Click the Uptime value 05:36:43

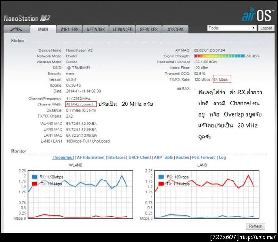tap(73, 85)
